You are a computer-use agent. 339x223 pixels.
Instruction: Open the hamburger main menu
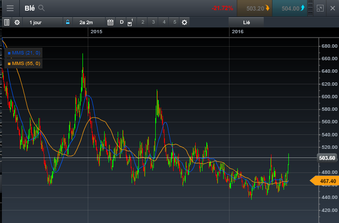tap(10, 8)
